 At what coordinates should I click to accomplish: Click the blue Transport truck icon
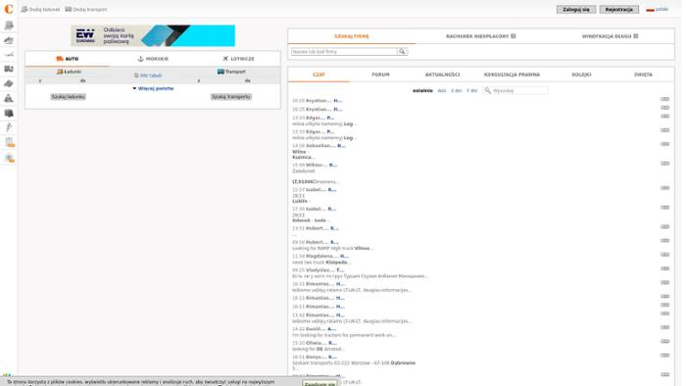(220, 72)
